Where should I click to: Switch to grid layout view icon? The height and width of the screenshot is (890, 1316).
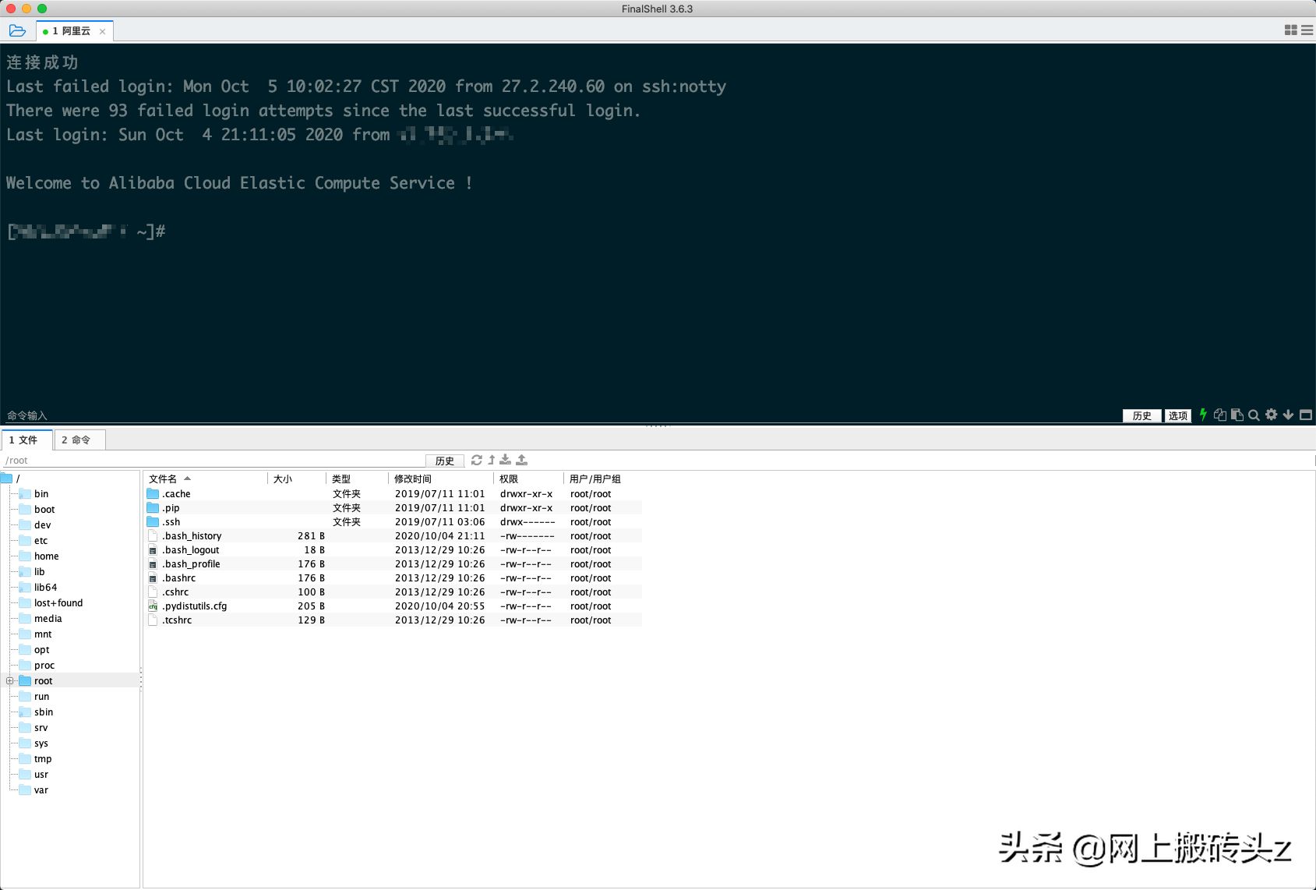[1291, 30]
